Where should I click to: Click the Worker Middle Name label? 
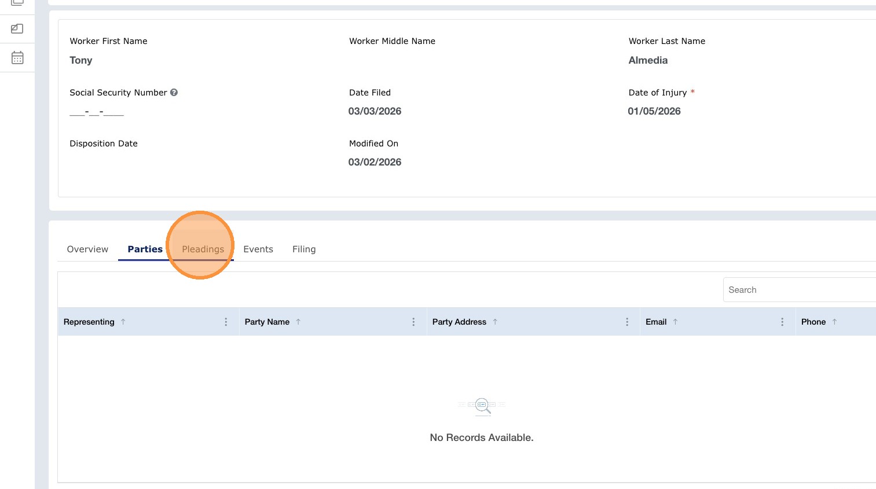(392, 41)
